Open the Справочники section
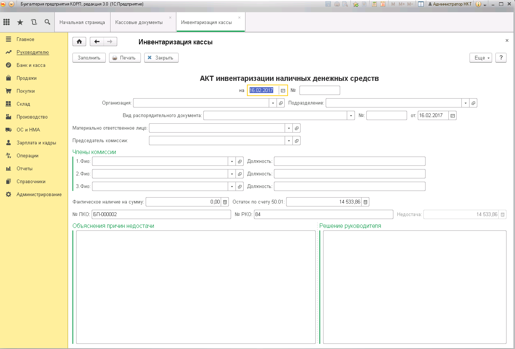This screenshot has height=349, width=515. pos(31,181)
